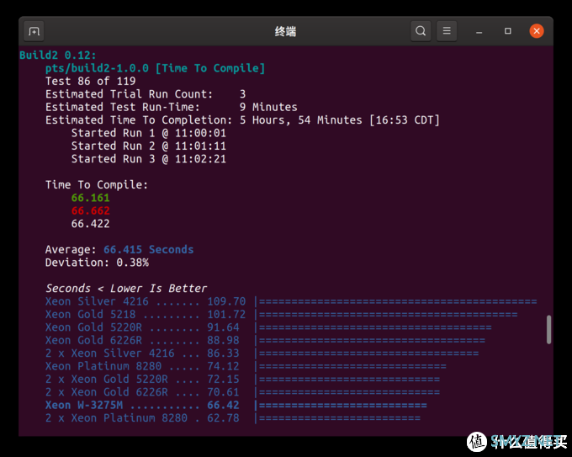Image resolution: width=572 pixels, height=457 pixels.
Task: Click the bold 'Xeon W-3275M' result row
Action: 143,405
